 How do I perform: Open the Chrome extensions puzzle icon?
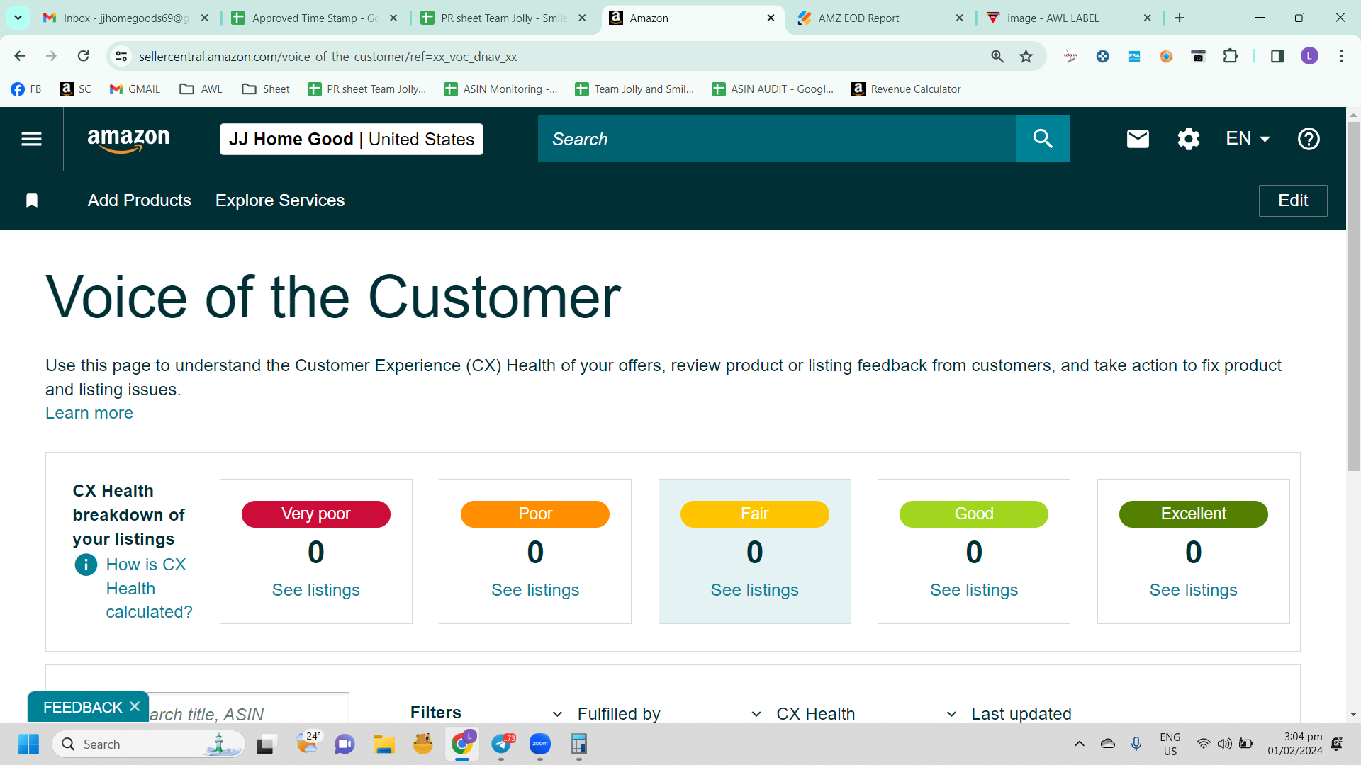point(1231,56)
